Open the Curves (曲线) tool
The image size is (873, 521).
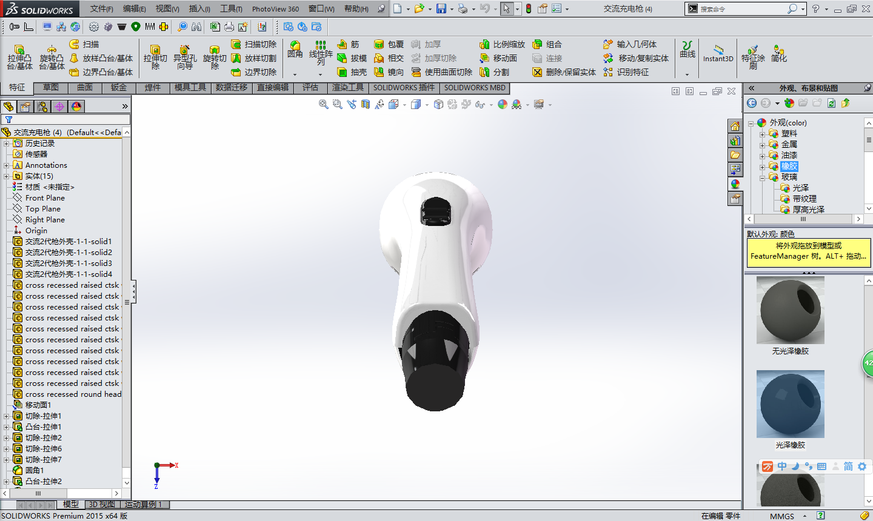[687, 50]
